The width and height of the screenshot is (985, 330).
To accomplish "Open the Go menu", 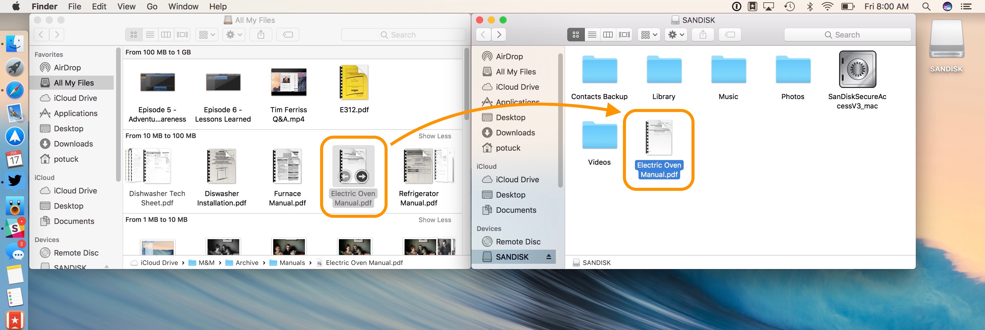I will tap(152, 6).
